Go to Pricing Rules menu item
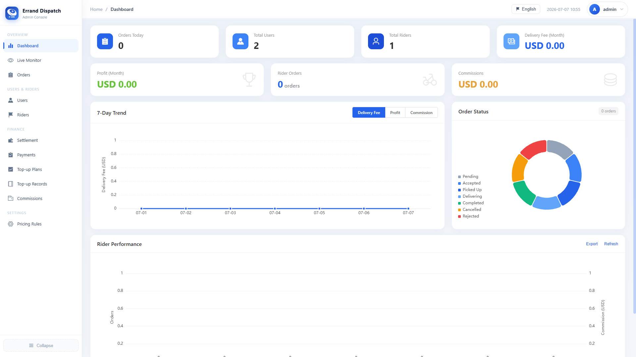The image size is (636, 357). coord(41,224)
